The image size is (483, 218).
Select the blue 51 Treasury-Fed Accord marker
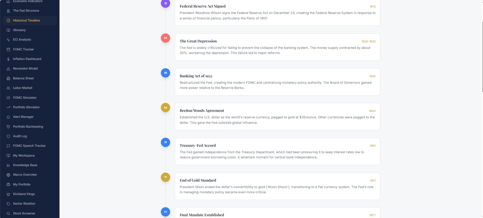[x=165, y=142]
